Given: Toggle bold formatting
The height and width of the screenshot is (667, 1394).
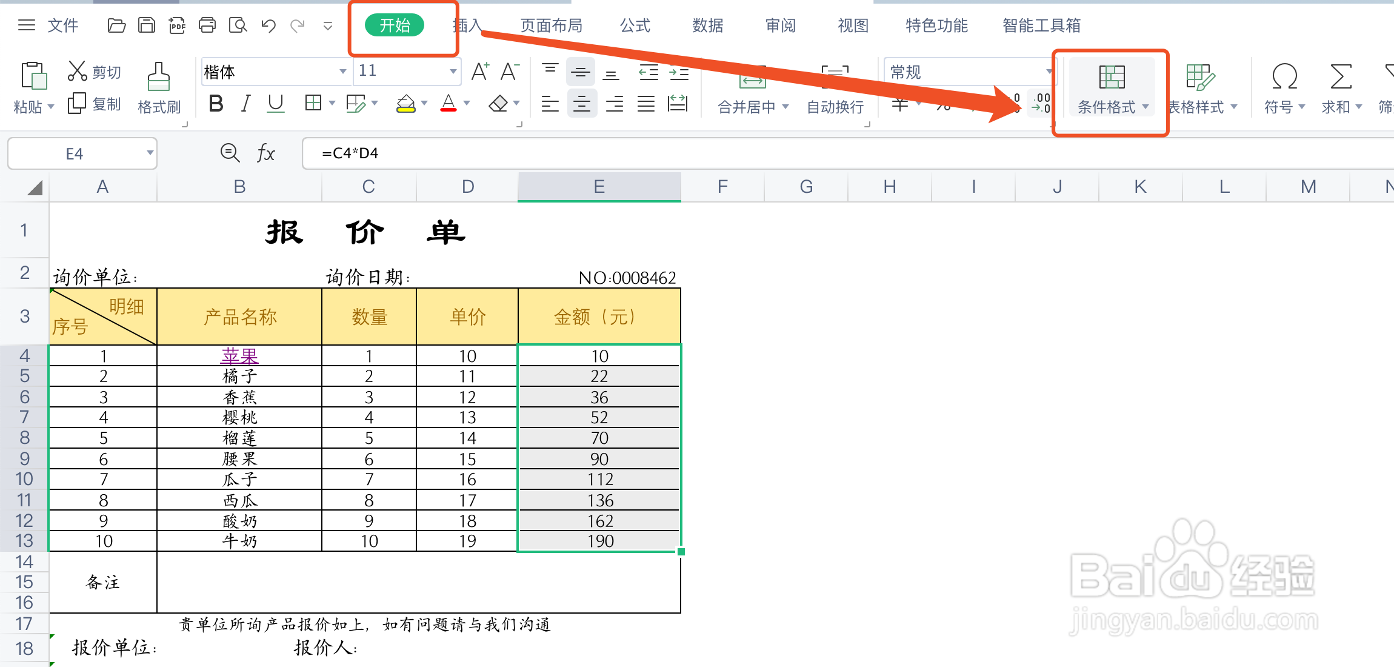Looking at the screenshot, I should 215,103.
